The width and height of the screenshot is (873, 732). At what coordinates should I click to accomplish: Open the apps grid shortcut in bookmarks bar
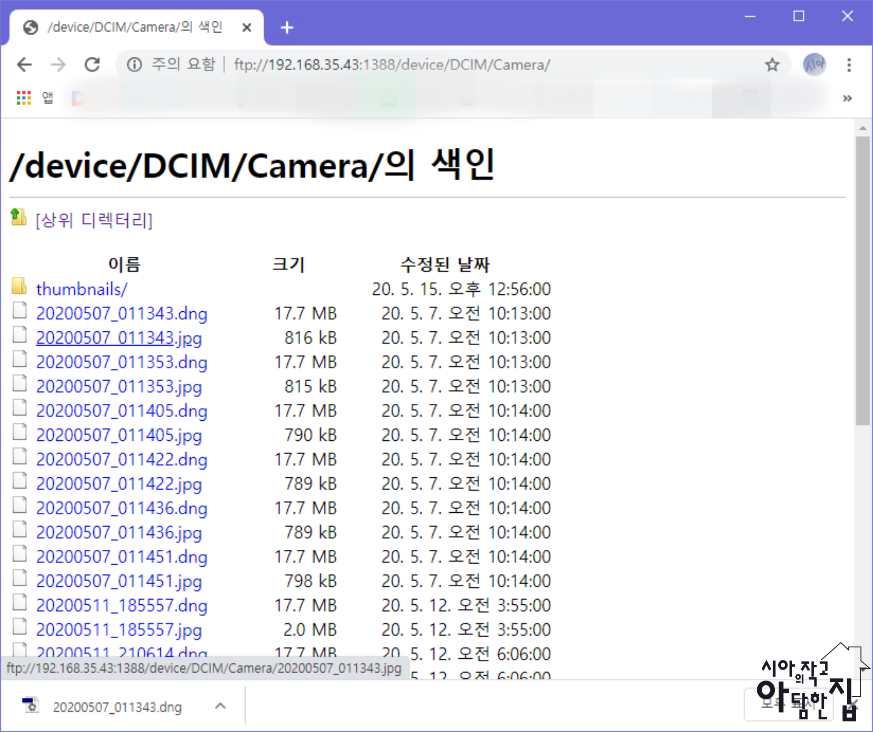click(x=24, y=98)
